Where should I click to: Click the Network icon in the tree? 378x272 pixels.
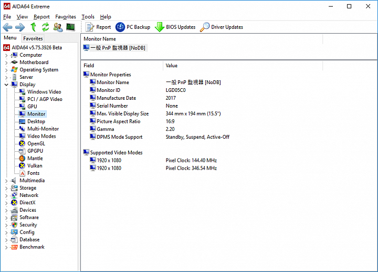(x=14, y=195)
